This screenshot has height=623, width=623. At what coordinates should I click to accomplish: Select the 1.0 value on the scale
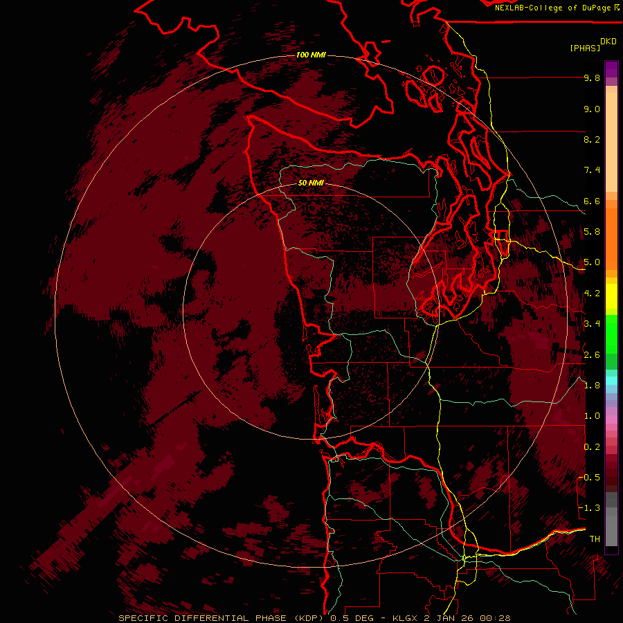click(592, 417)
